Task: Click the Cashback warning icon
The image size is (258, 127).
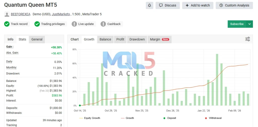Action: (x=103, y=24)
